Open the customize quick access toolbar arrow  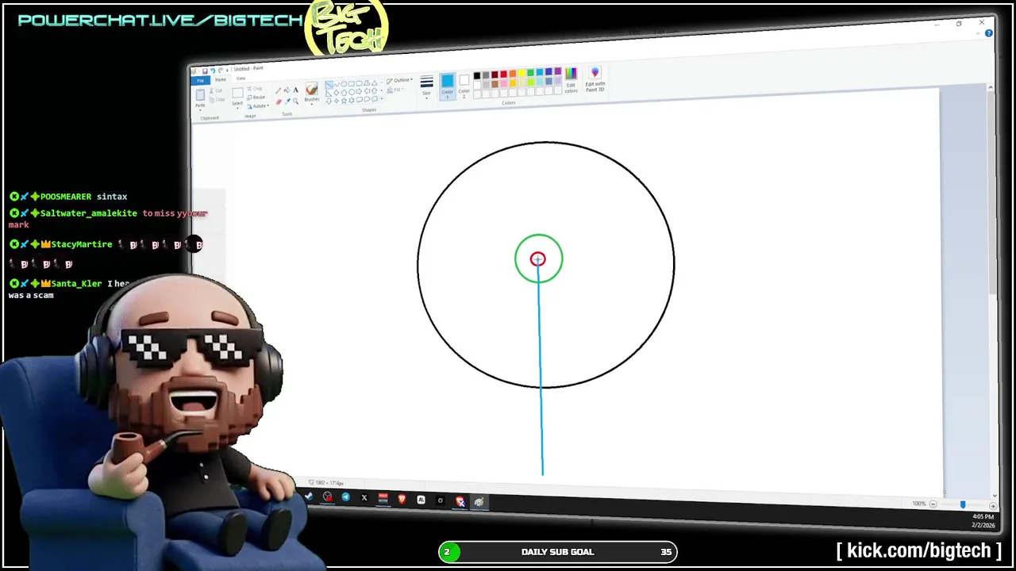[227, 71]
